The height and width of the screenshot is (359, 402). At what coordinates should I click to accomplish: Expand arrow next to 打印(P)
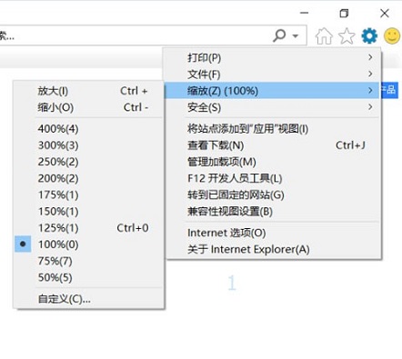(x=370, y=57)
